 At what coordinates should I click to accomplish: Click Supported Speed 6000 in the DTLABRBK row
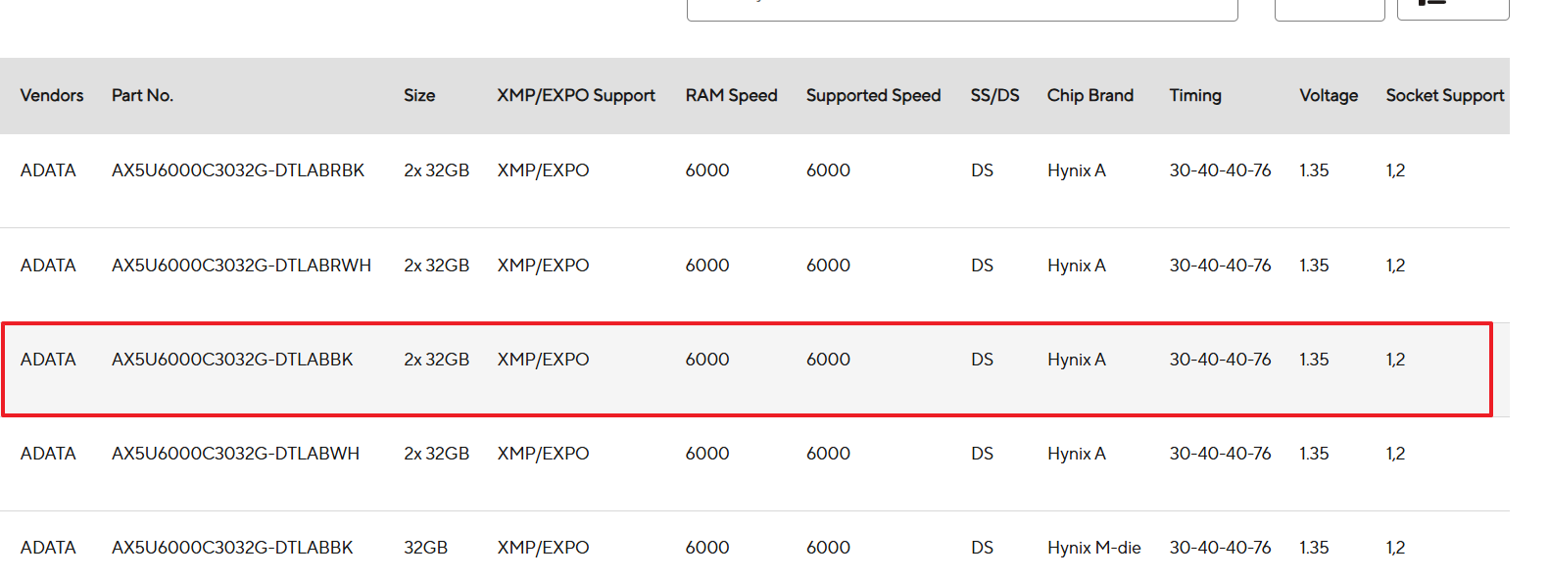[x=828, y=170]
